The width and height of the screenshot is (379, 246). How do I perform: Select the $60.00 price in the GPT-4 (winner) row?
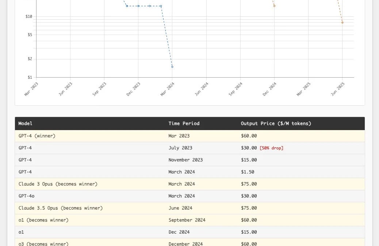click(249, 136)
